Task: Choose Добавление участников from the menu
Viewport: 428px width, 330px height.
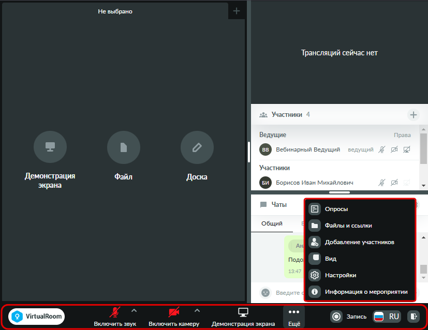Action: 360,242
